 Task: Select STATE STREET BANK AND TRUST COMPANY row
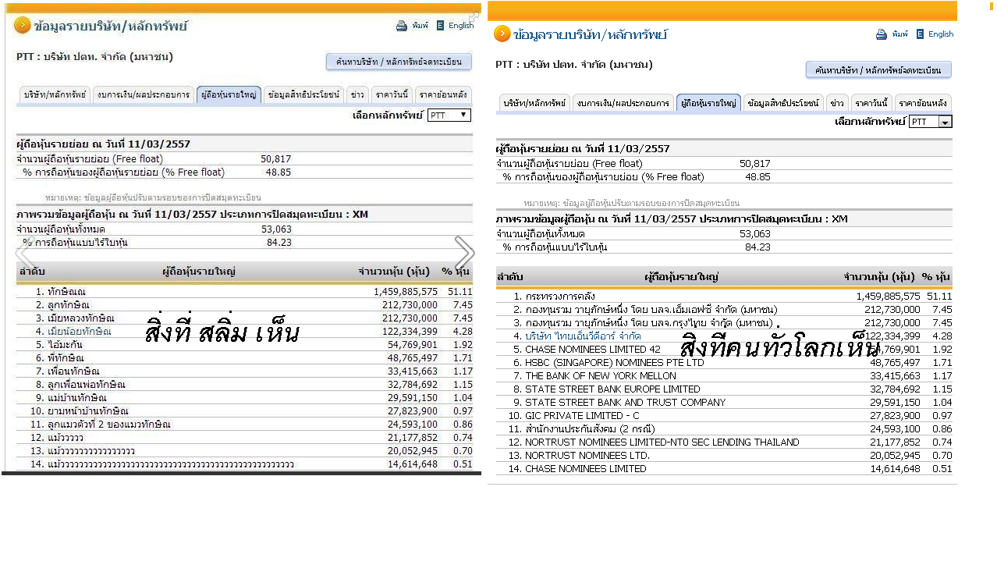pyautogui.click(x=724, y=402)
